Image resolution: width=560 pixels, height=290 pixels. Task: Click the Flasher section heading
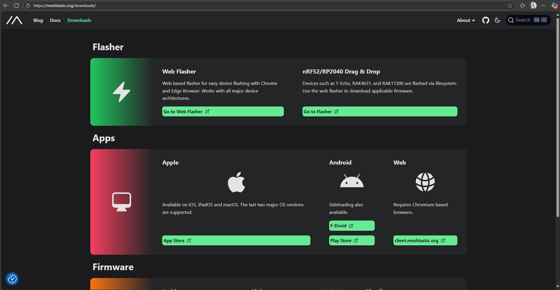(x=108, y=47)
